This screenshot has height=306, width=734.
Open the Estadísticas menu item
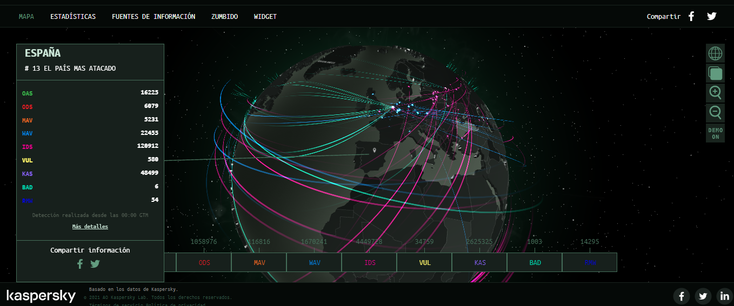click(73, 17)
